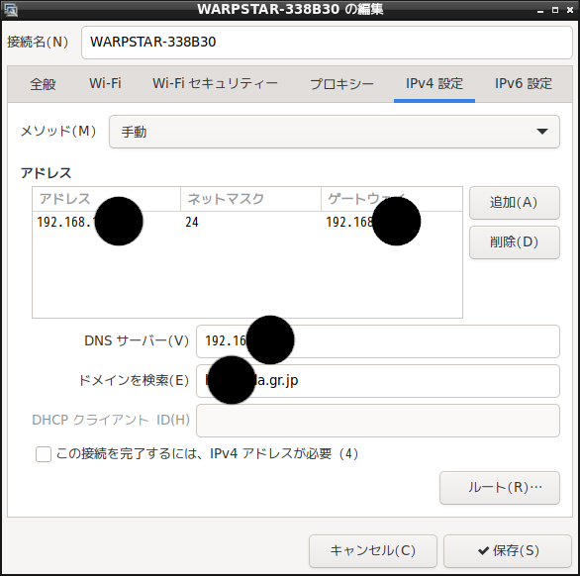Minimize the WARPSTAR-338B30 edit window
The width and height of the screenshot is (580, 576).
point(540,10)
